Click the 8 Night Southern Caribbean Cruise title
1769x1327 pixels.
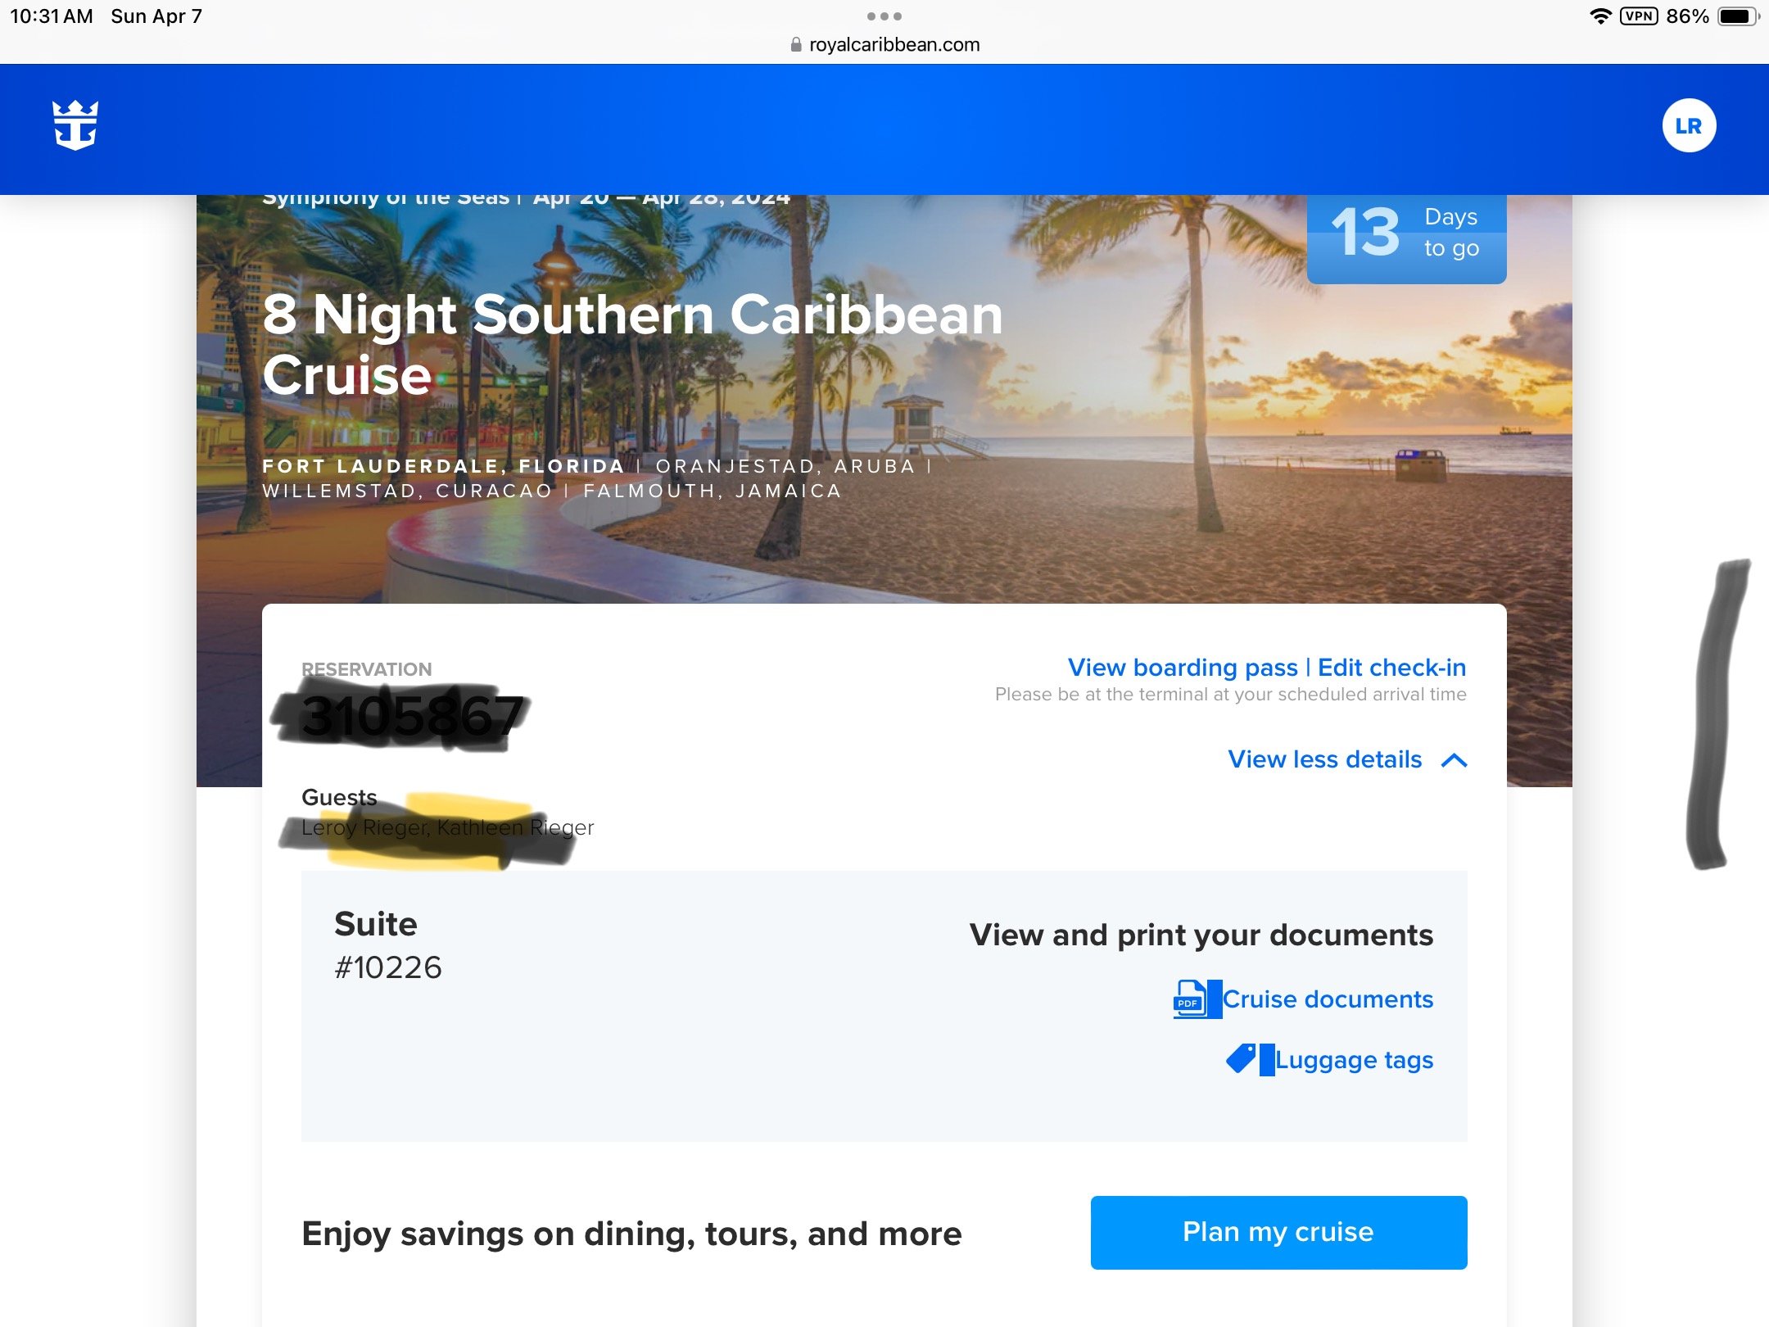point(632,345)
